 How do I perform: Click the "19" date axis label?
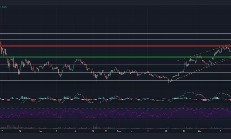tap(166, 131)
